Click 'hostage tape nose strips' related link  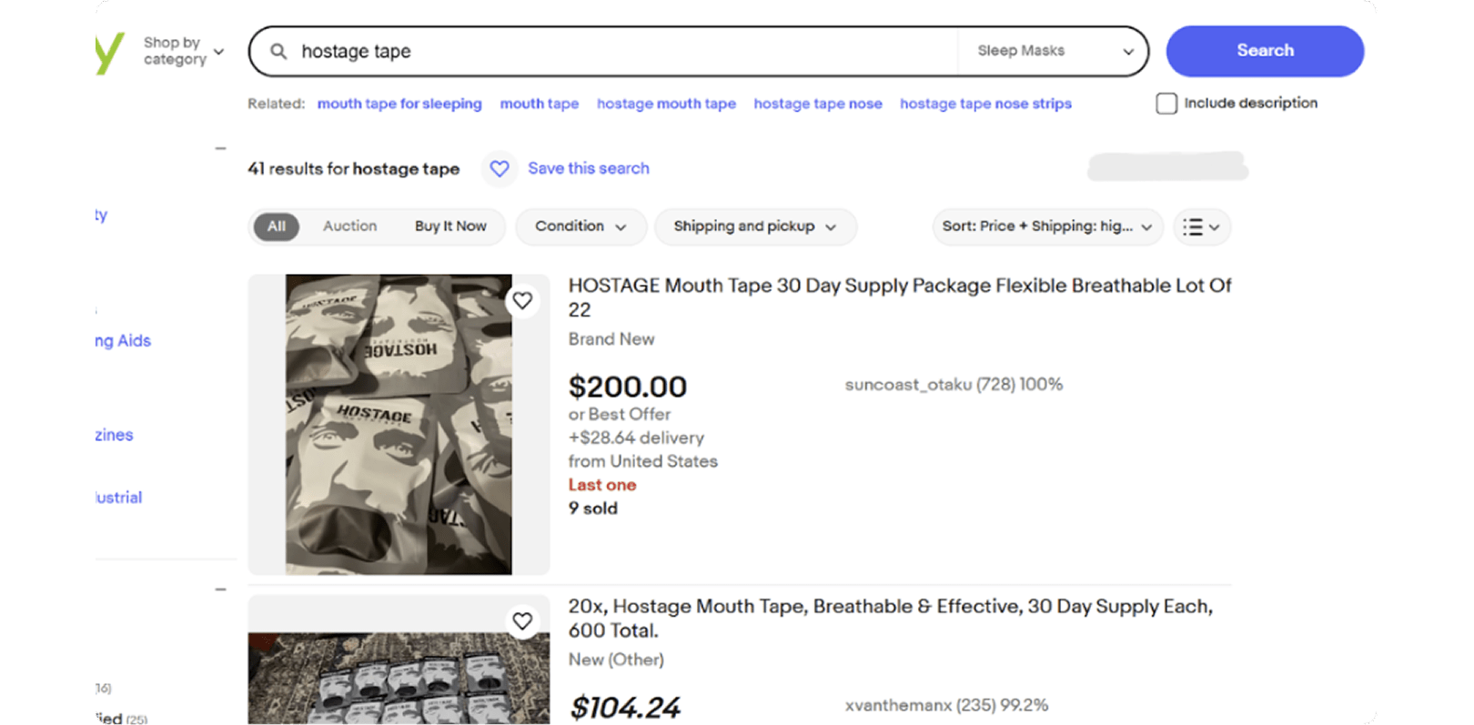click(985, 104)
